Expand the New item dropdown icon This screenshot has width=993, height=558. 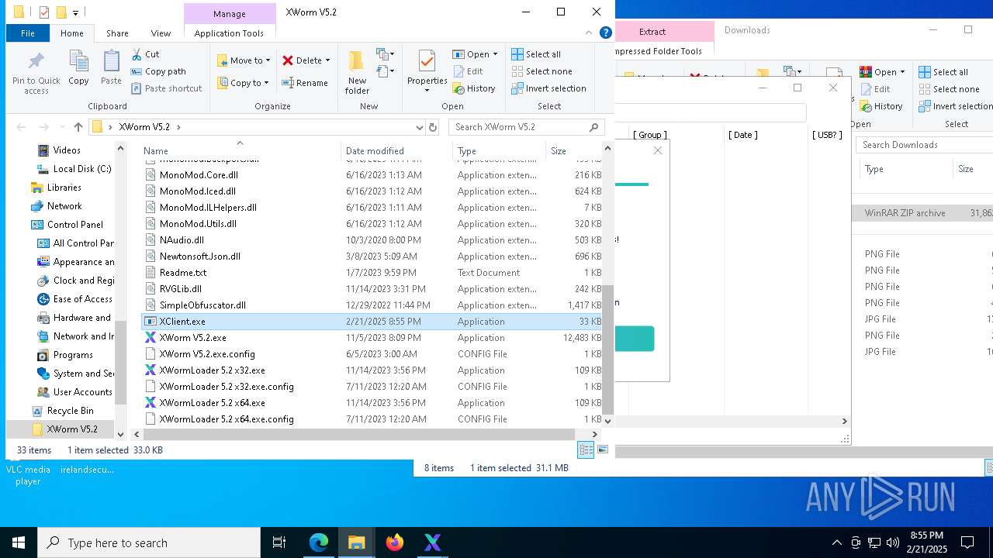pos(386,54)
